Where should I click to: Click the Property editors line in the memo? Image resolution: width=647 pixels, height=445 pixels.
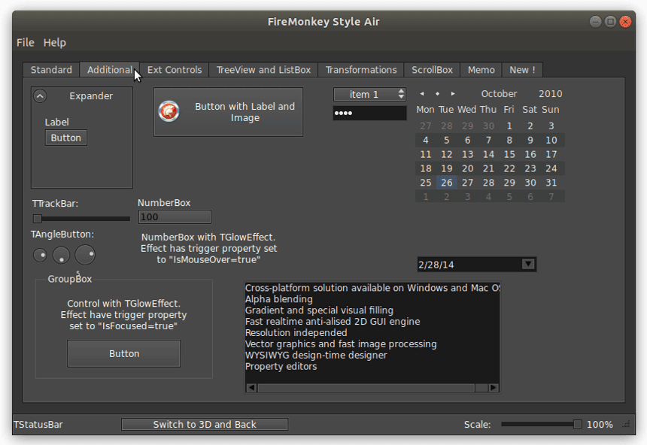click(x=281, y=366)
